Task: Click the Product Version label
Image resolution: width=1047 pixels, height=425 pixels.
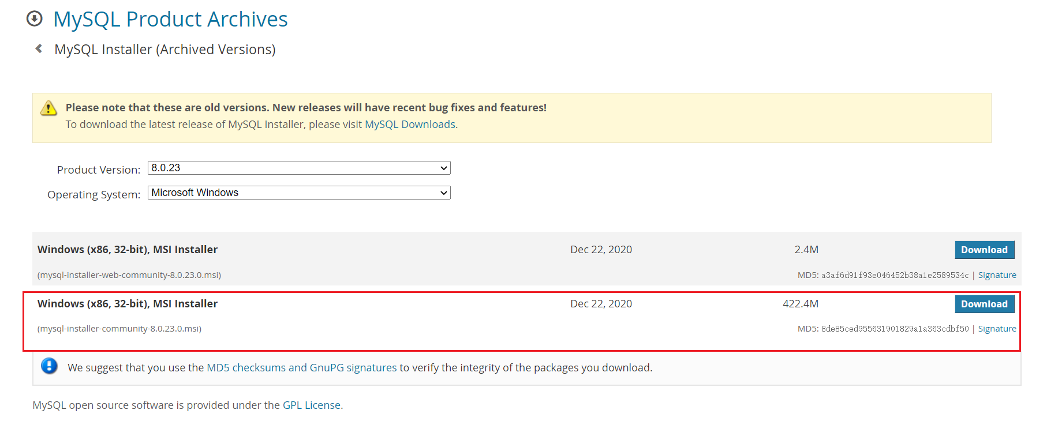Action: coord(99,170)
